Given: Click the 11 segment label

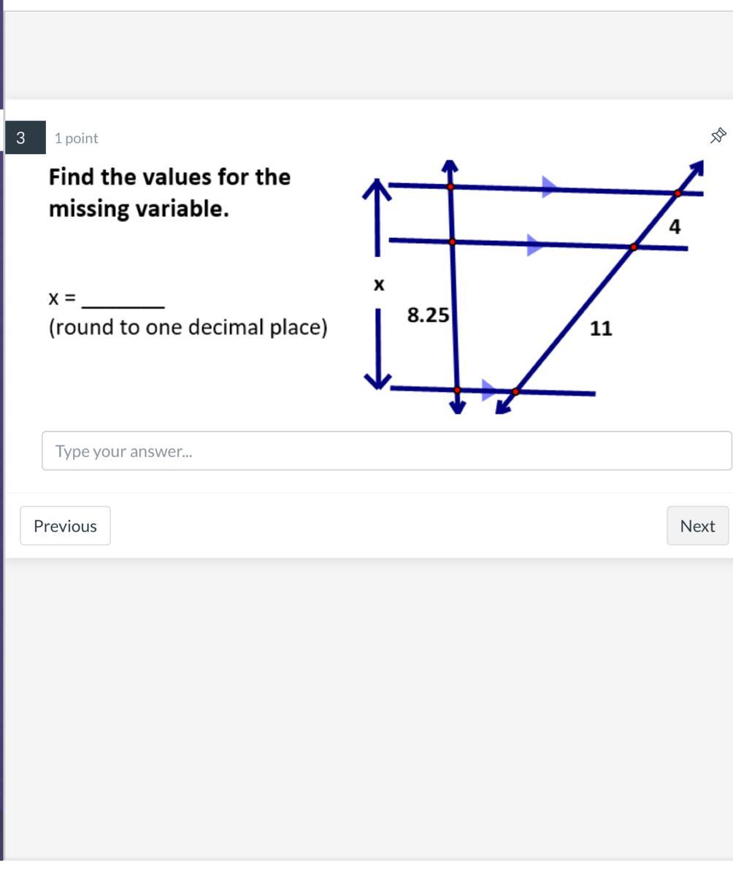Looking at the screenshot, I should click(601, 328).
